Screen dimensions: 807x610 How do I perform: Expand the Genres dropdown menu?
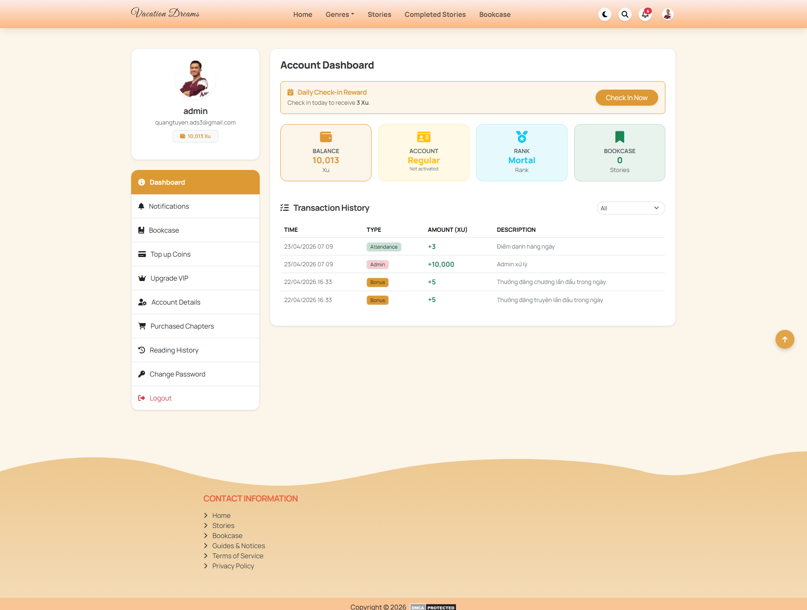[x=340, y=14]
